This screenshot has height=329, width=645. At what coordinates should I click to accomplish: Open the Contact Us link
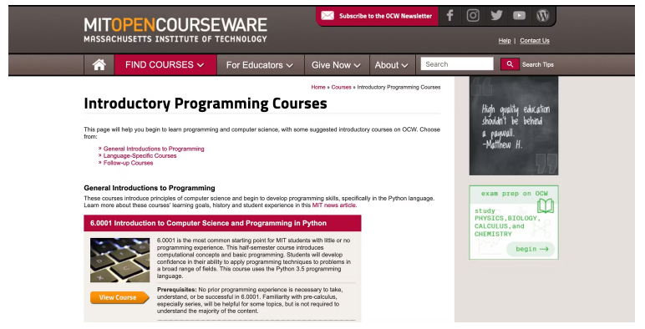coord(535,40)
